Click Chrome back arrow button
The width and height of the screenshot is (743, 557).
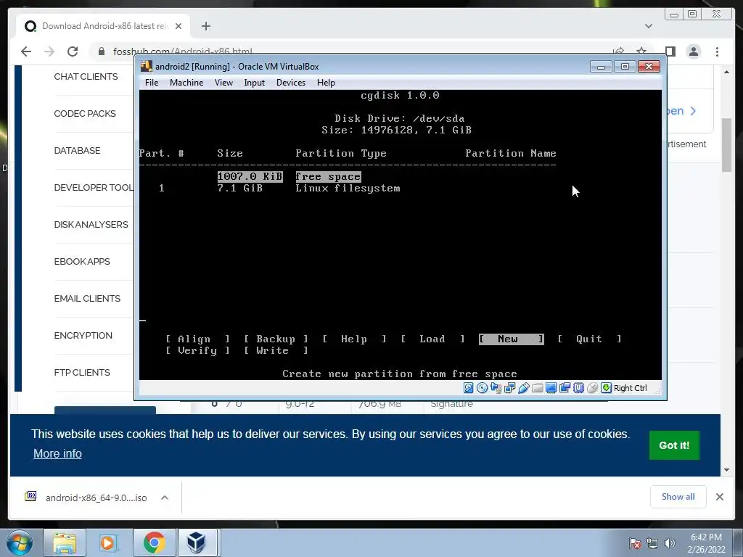[x=26, y=51]
